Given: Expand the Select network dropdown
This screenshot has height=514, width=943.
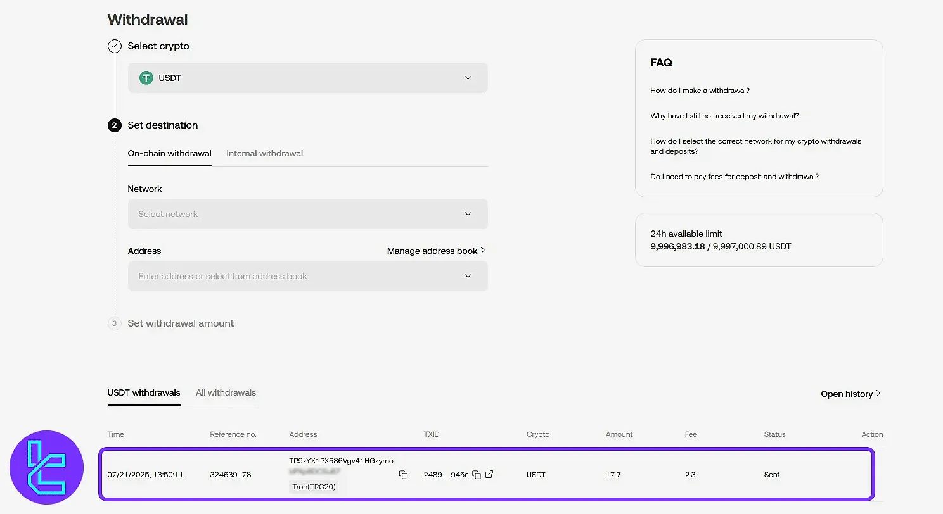Looking at the screenshot, I should coord(307,214).
